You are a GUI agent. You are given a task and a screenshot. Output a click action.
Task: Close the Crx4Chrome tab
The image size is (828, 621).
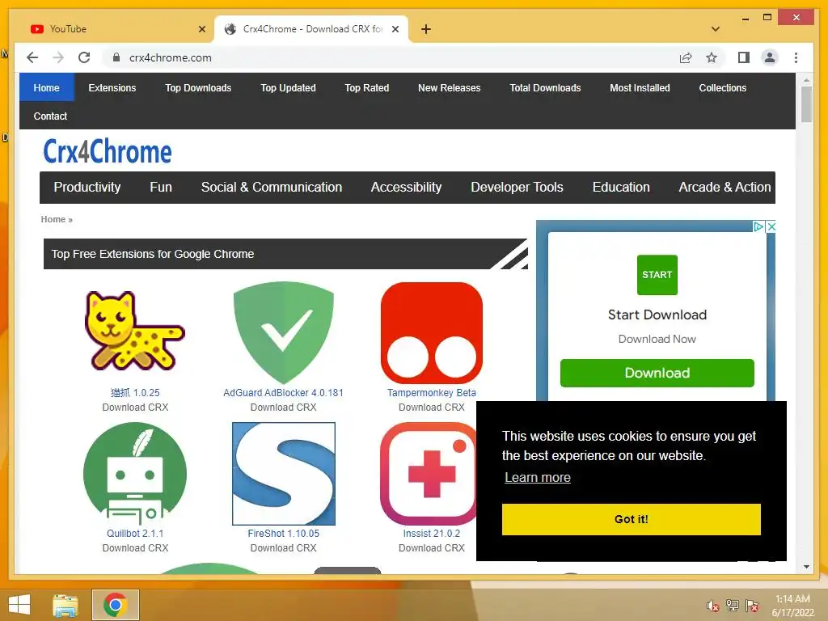coord(395,29)
